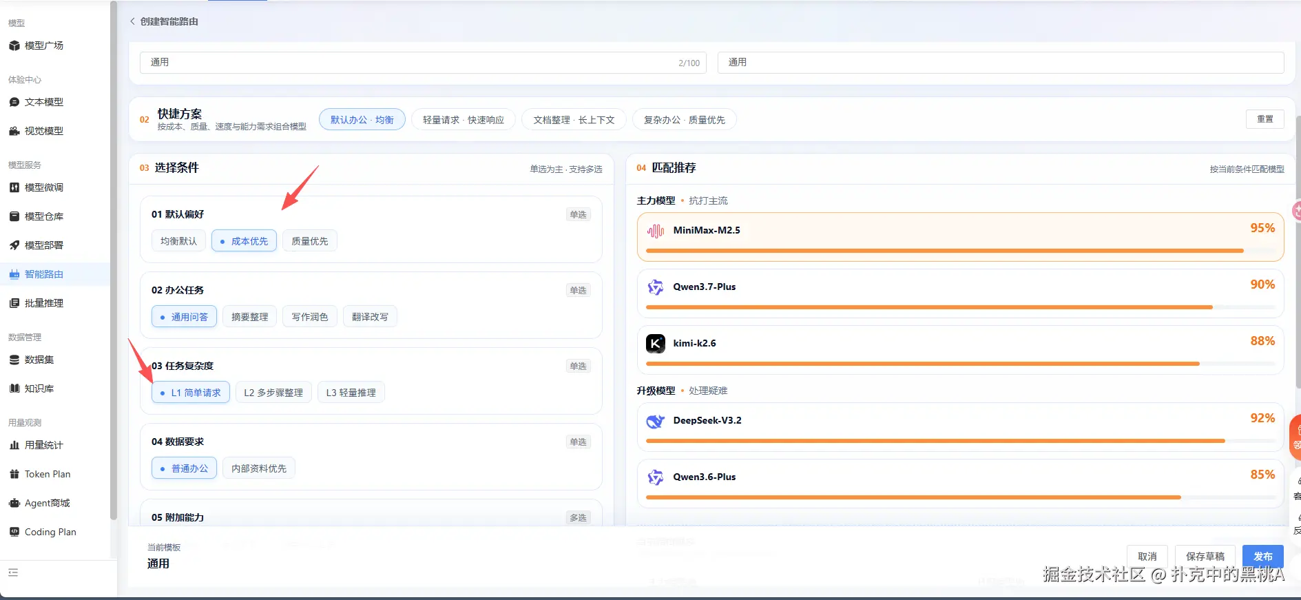Click the Agent商城 robot icon
Viewport: 1301px width, 600px height.
[x=14, y=503]
